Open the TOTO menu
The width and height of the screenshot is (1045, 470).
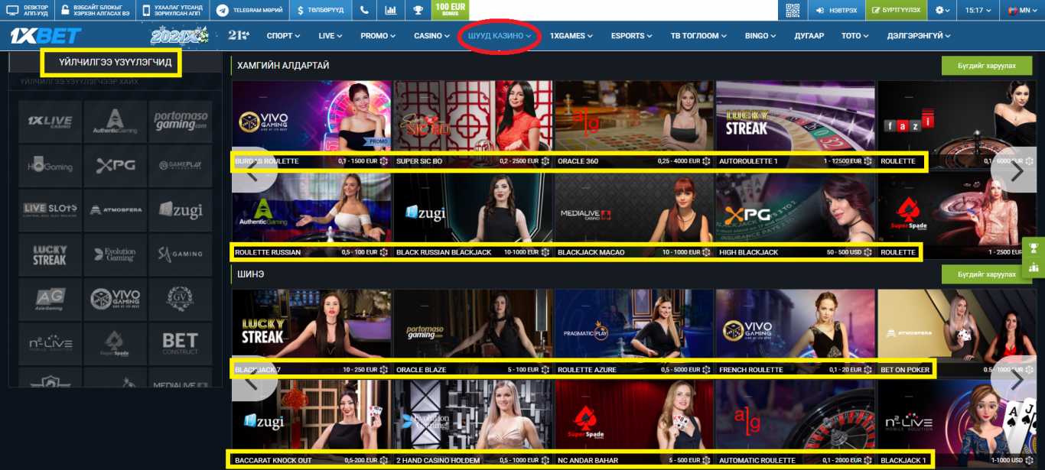(855, 36)
